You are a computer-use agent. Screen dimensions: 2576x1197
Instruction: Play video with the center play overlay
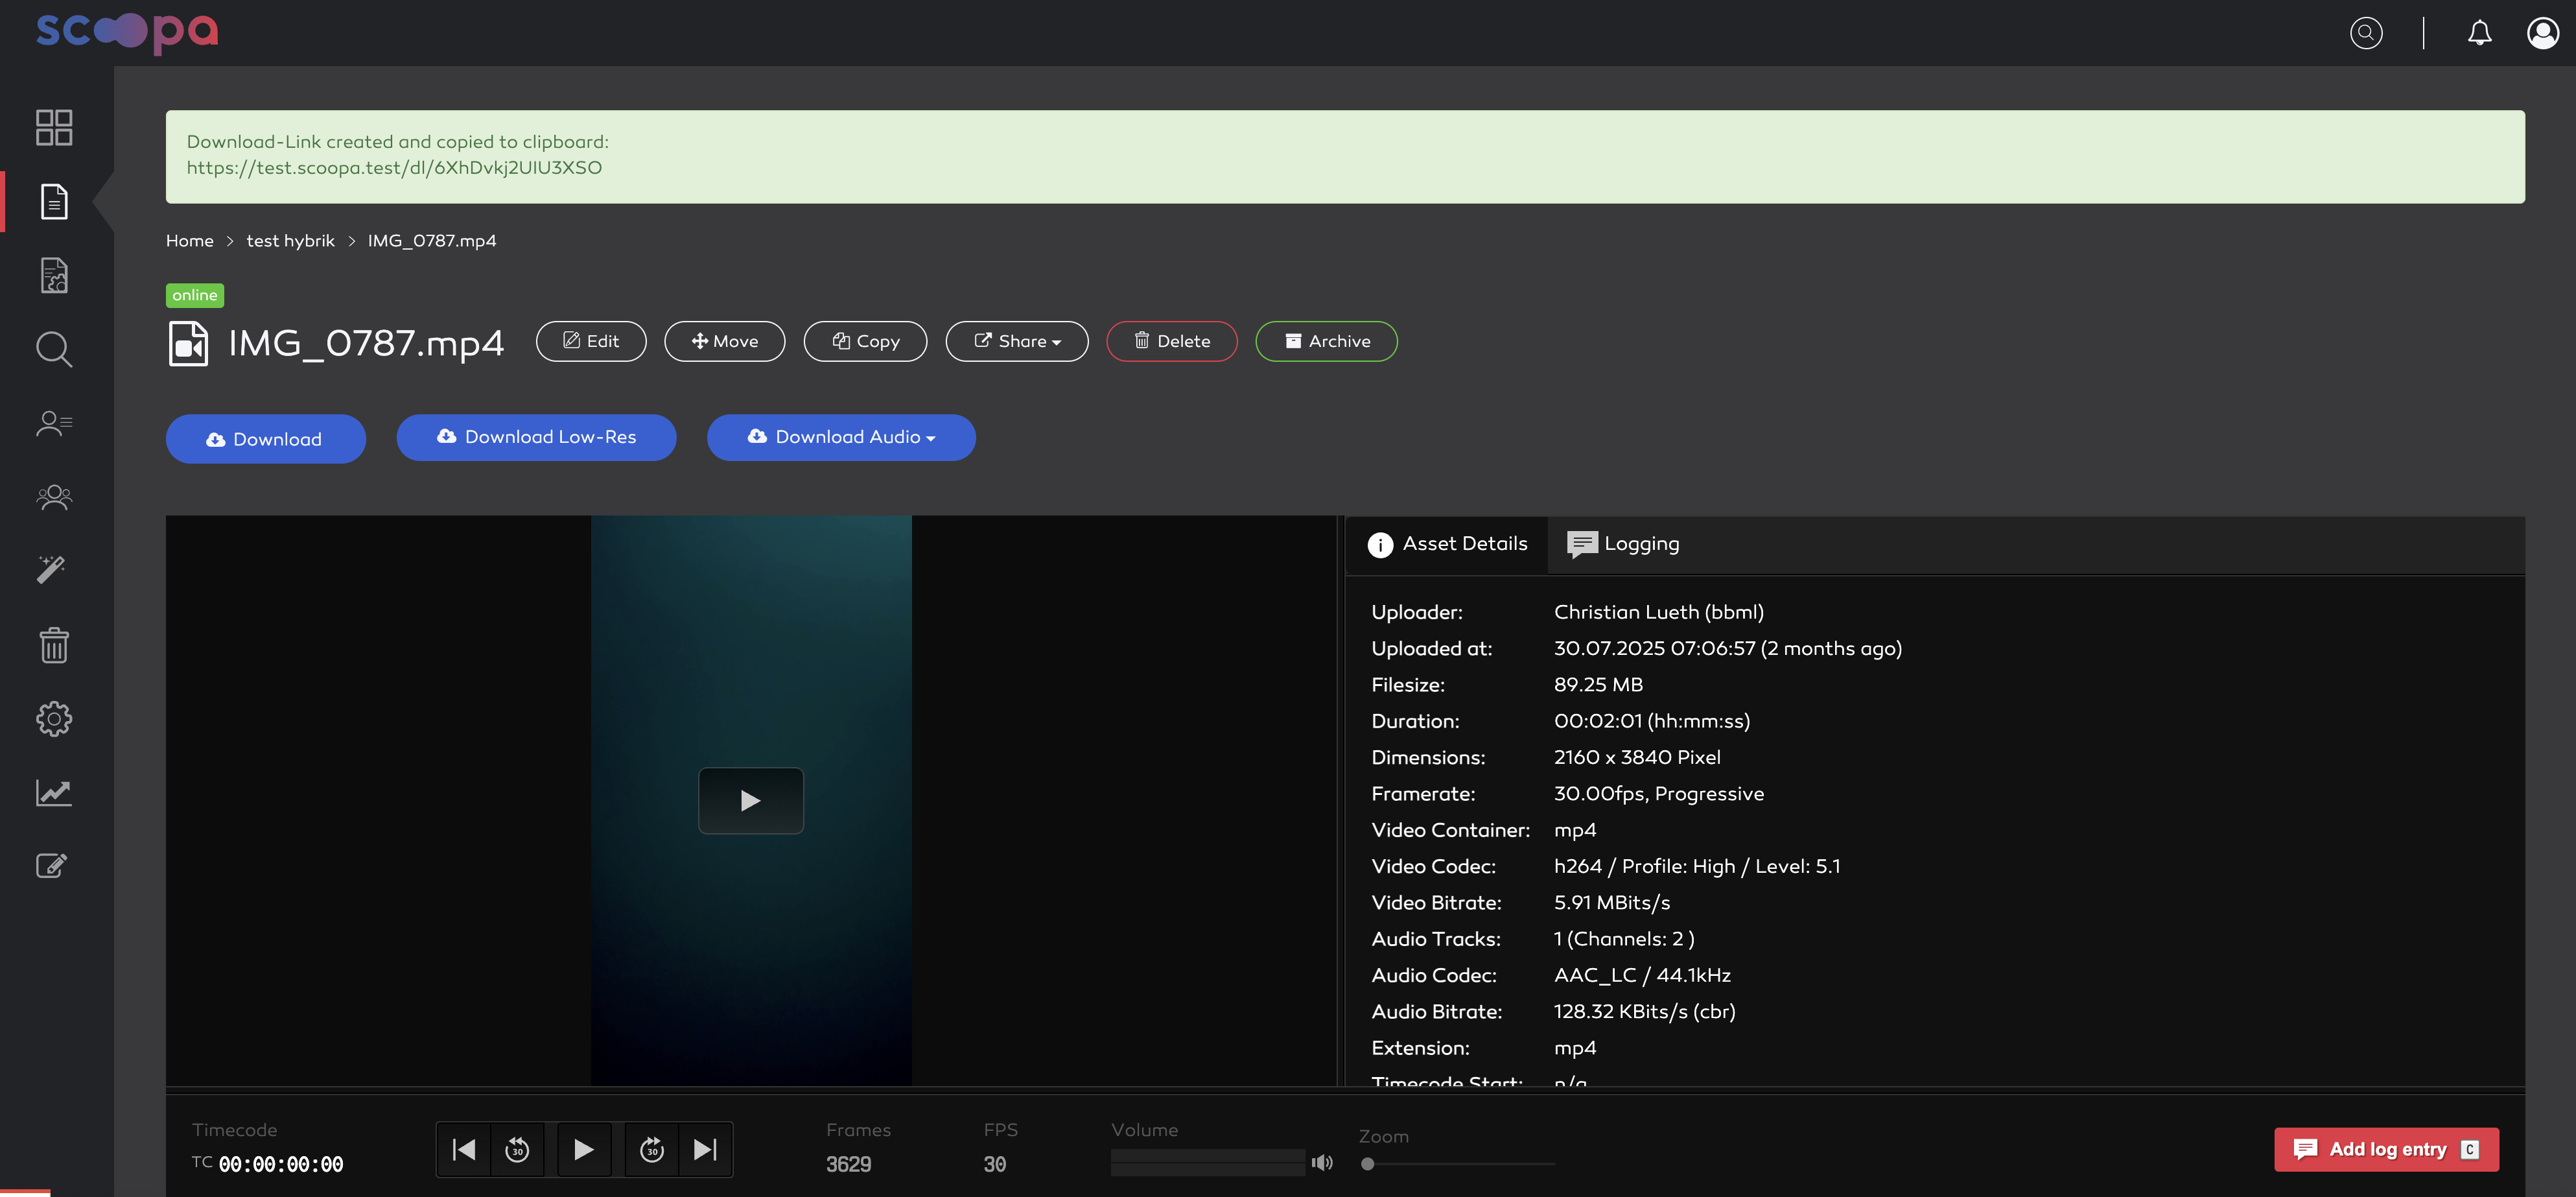pos(750,800)
